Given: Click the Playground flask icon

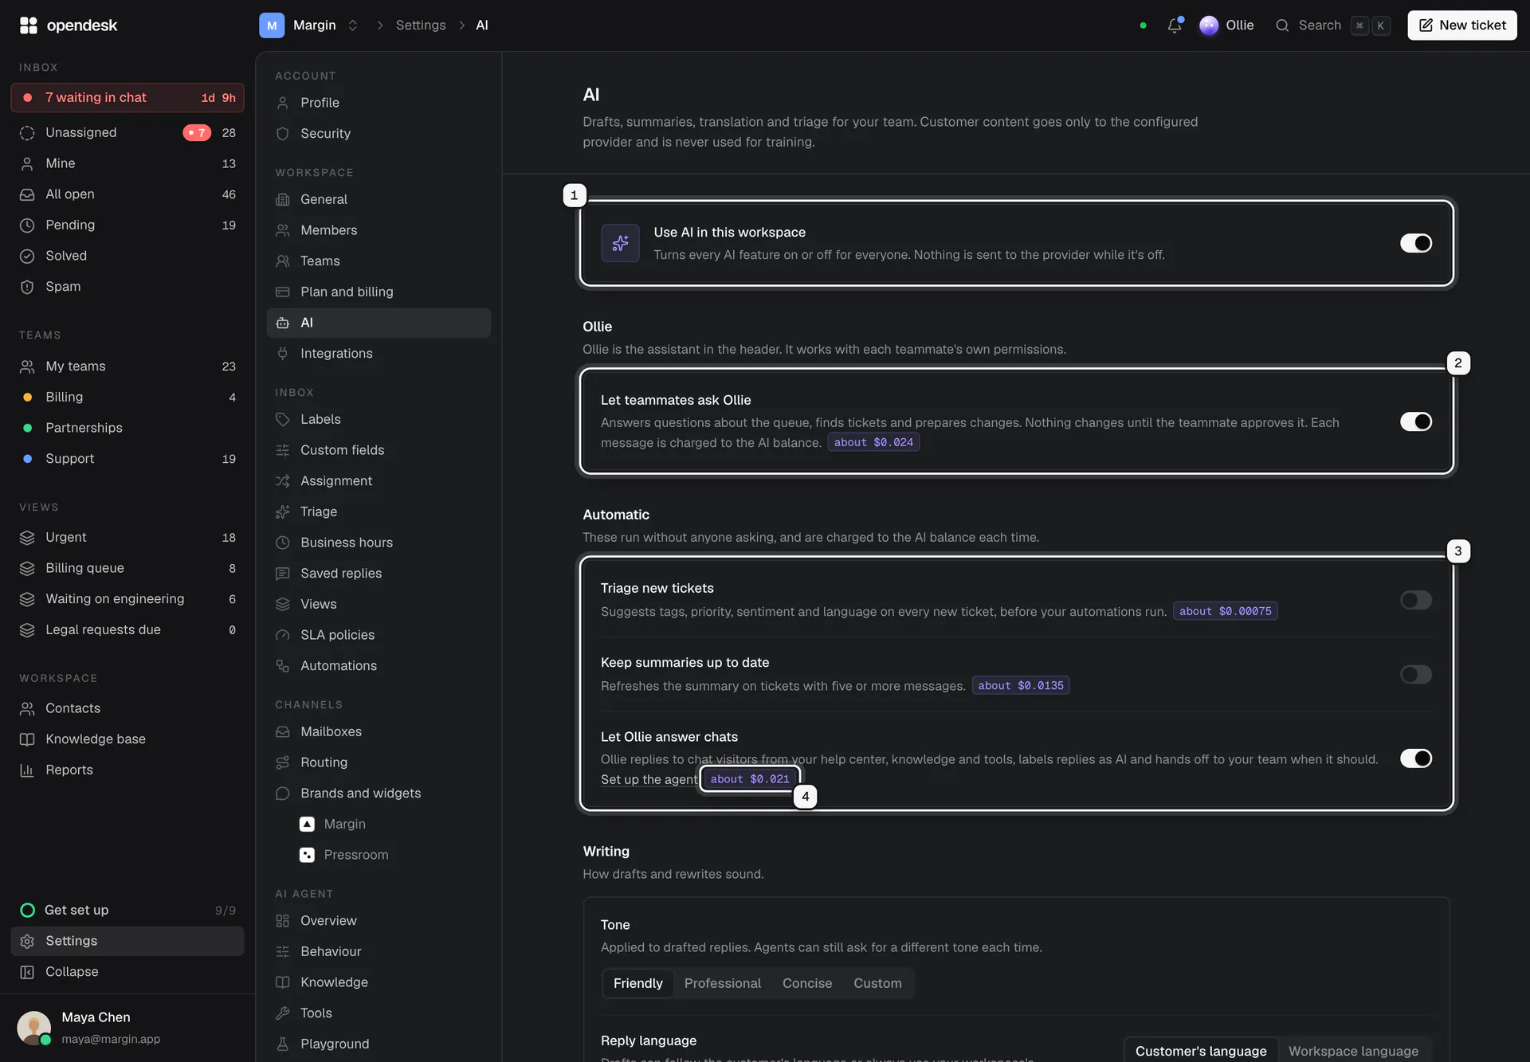Looking at the screenshot, I should click(282, 1044).
